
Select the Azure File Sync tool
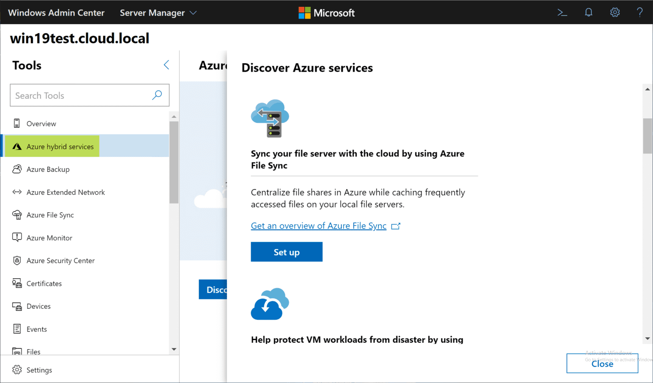pyautogui.click(x=50, y=215)
